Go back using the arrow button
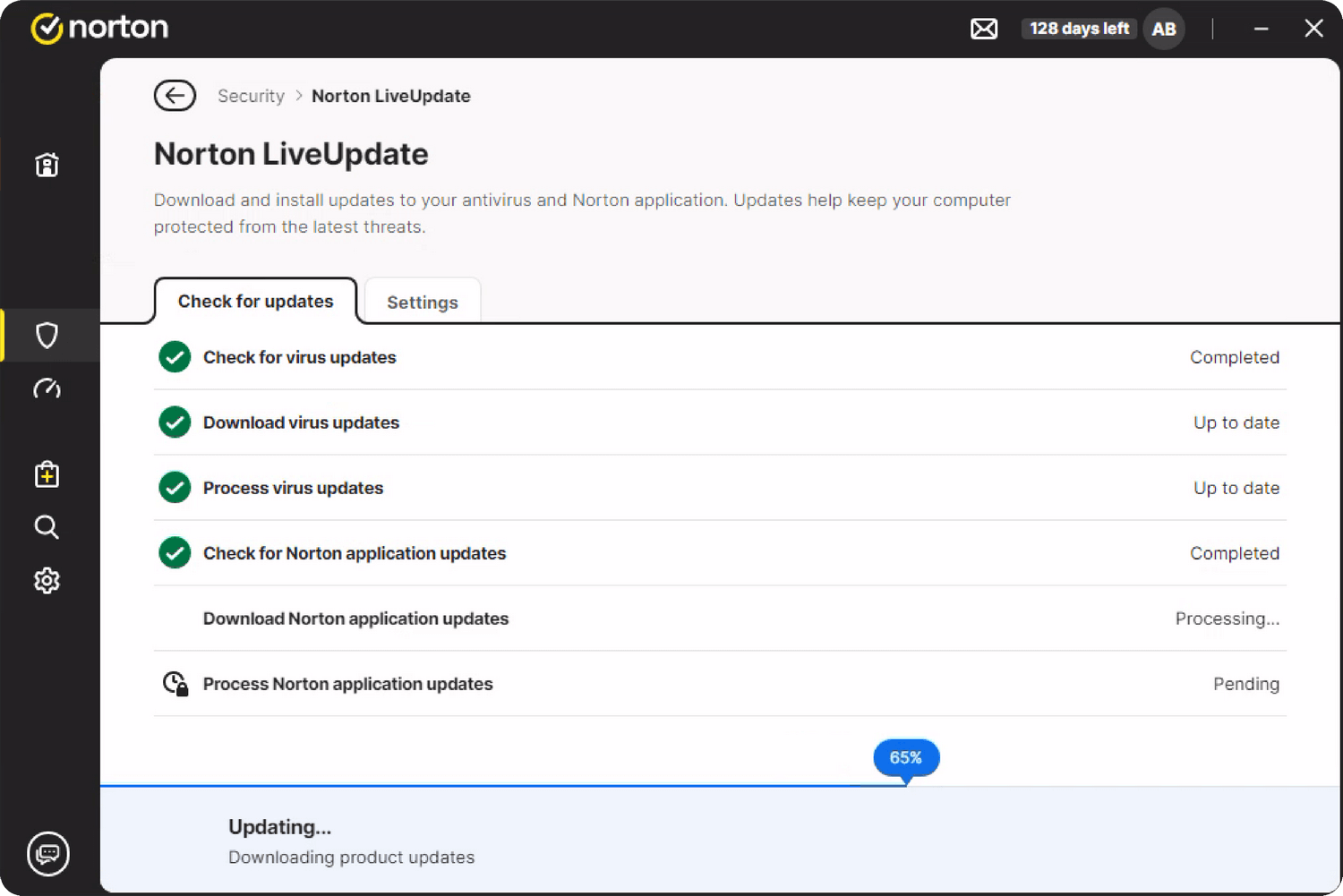 [175, 96]
